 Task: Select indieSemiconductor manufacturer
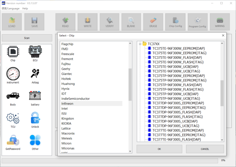76,99
